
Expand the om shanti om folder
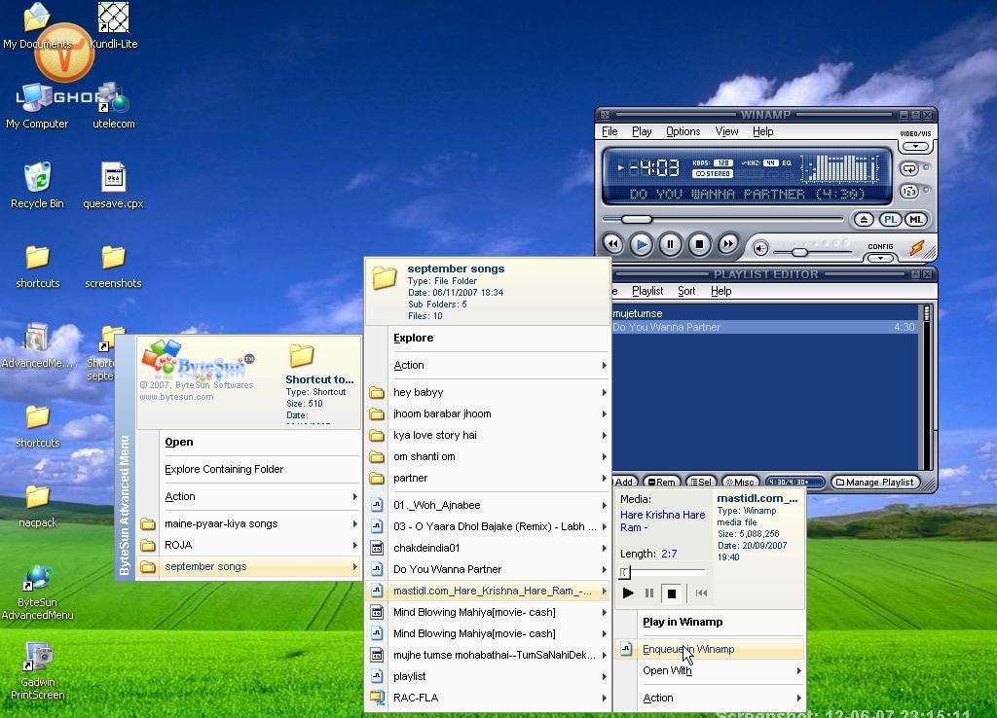(488, 456)
